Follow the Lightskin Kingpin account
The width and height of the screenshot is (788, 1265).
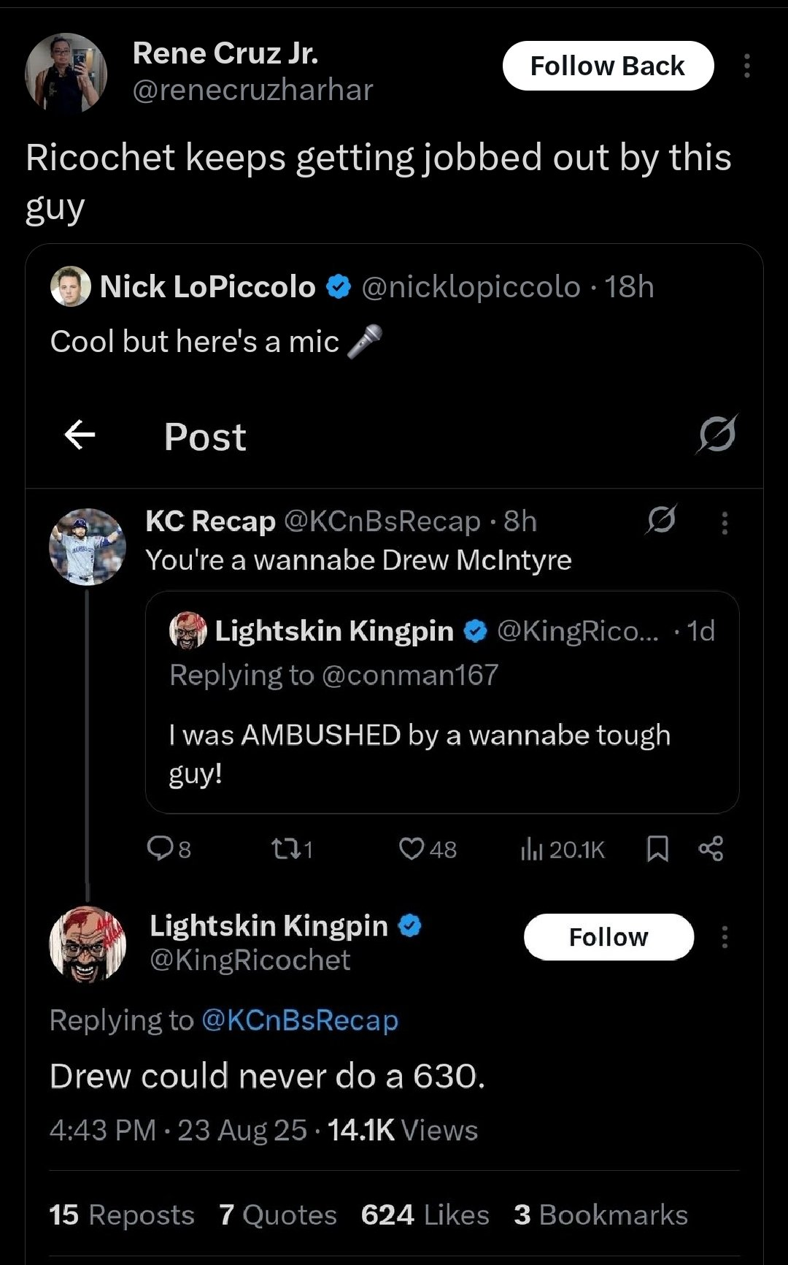[609, 937]
